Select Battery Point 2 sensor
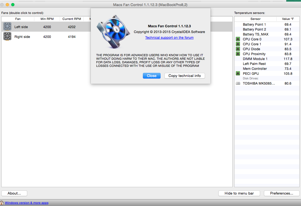The image size is (301, 206). click(x=254, y=29)
